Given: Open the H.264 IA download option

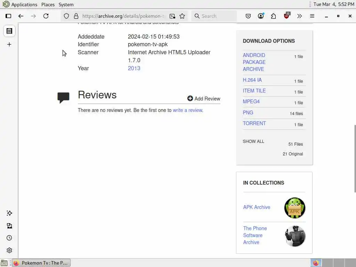Looking at the screenshot, I should (x=252, y=80).
